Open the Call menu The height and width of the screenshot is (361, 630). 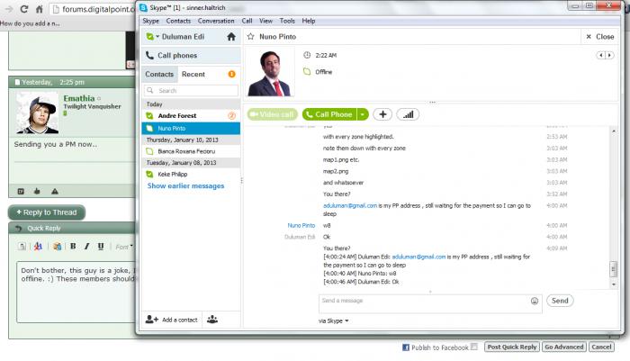click(247, 21)
